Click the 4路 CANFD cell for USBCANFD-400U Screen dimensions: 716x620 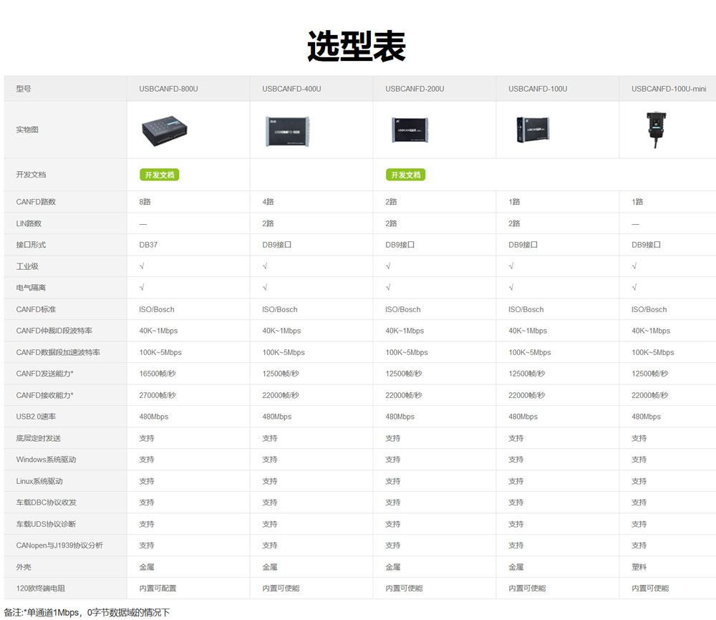pyautogui.click(x=268, y=202)
